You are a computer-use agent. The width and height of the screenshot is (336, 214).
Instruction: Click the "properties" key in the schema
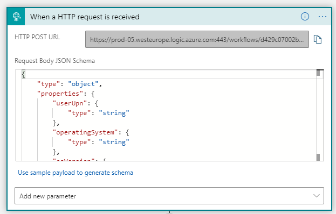click(60, 94)
